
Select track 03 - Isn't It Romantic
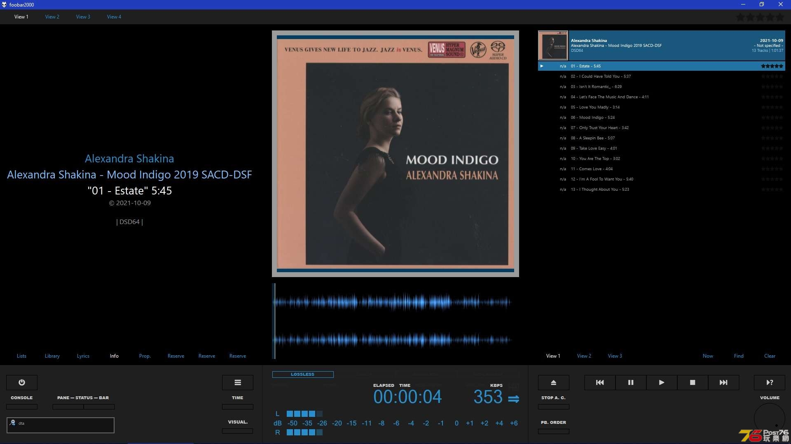pos(662,87)
